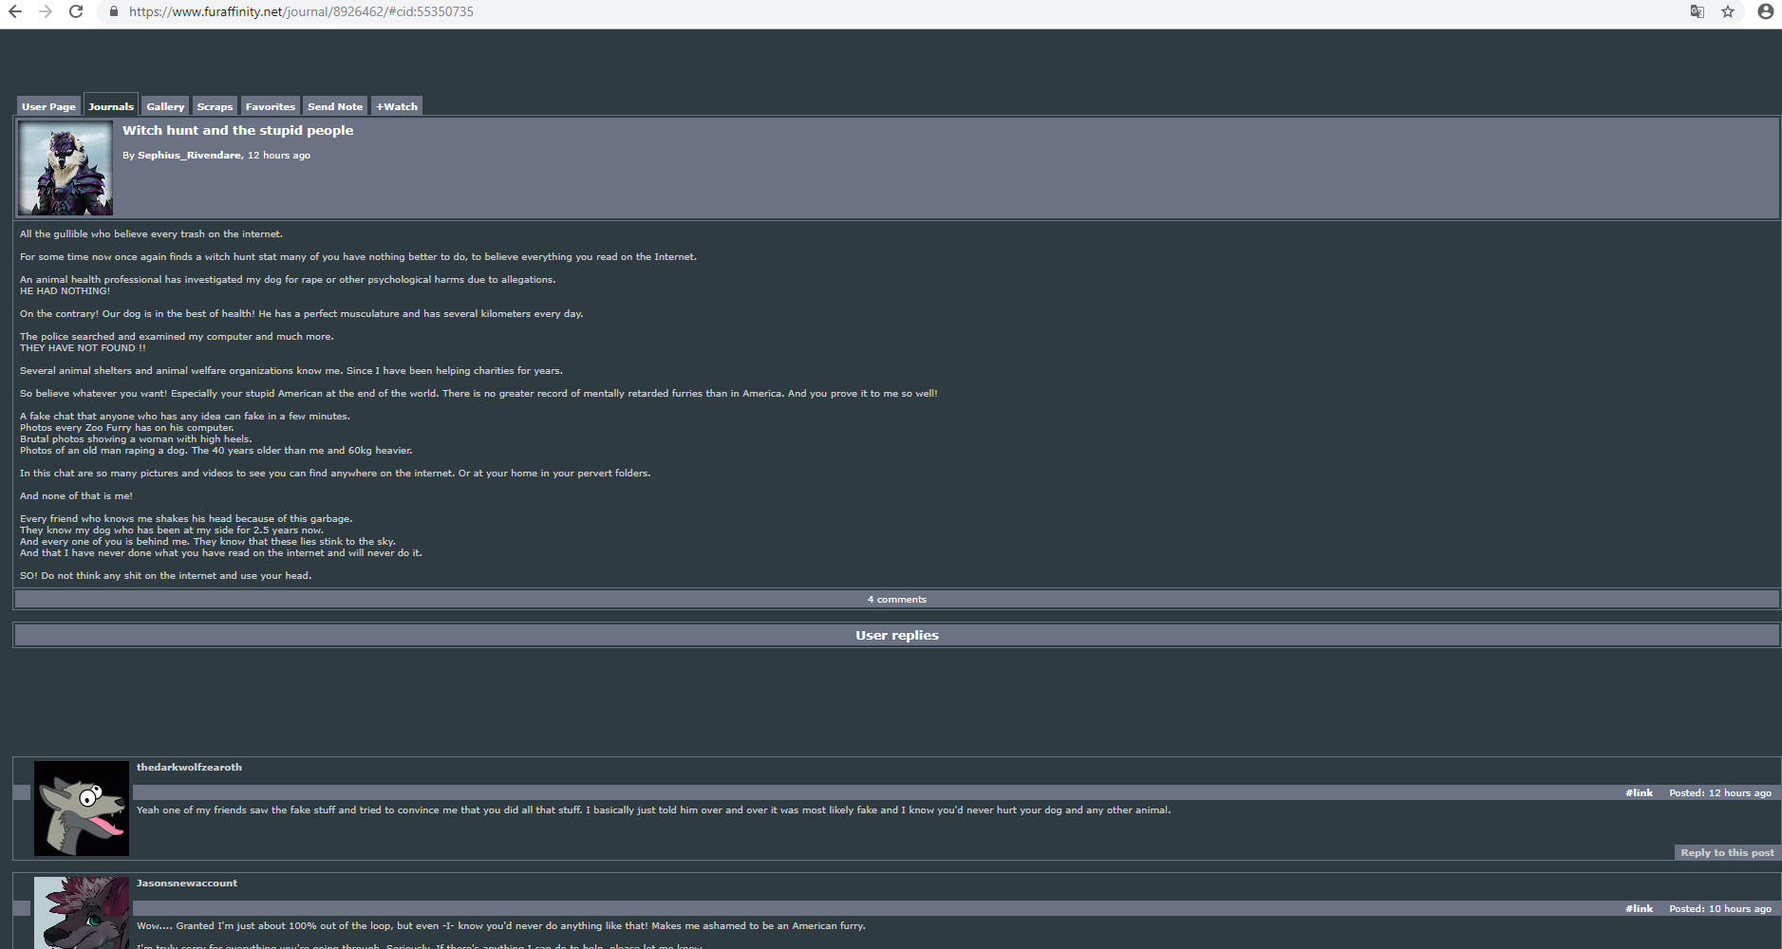Screen dimensions: 1782x949
Task: Open the Send Note tab
Action: click(x=335, y=106)
